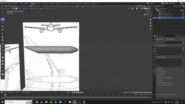Expand the Цилиндр outliner item
Viewport: 185px width, 104px height.
pos(158,18)
